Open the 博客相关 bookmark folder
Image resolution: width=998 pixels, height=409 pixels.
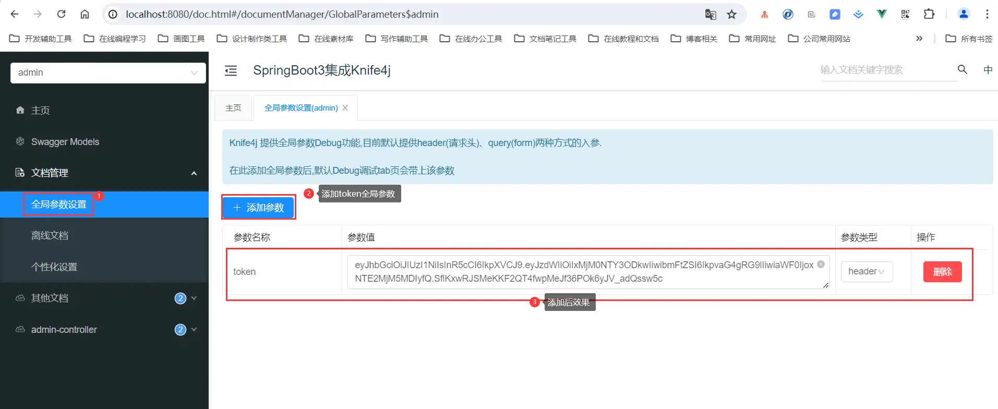click(694, 39)
